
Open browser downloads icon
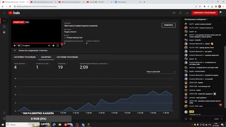pyautogui.click(x=212, y=6)
